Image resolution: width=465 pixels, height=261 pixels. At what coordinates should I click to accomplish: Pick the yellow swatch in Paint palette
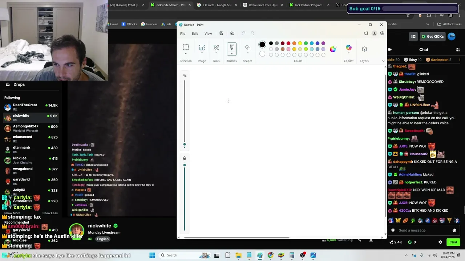pyautogui.click(x=300, y=43)
